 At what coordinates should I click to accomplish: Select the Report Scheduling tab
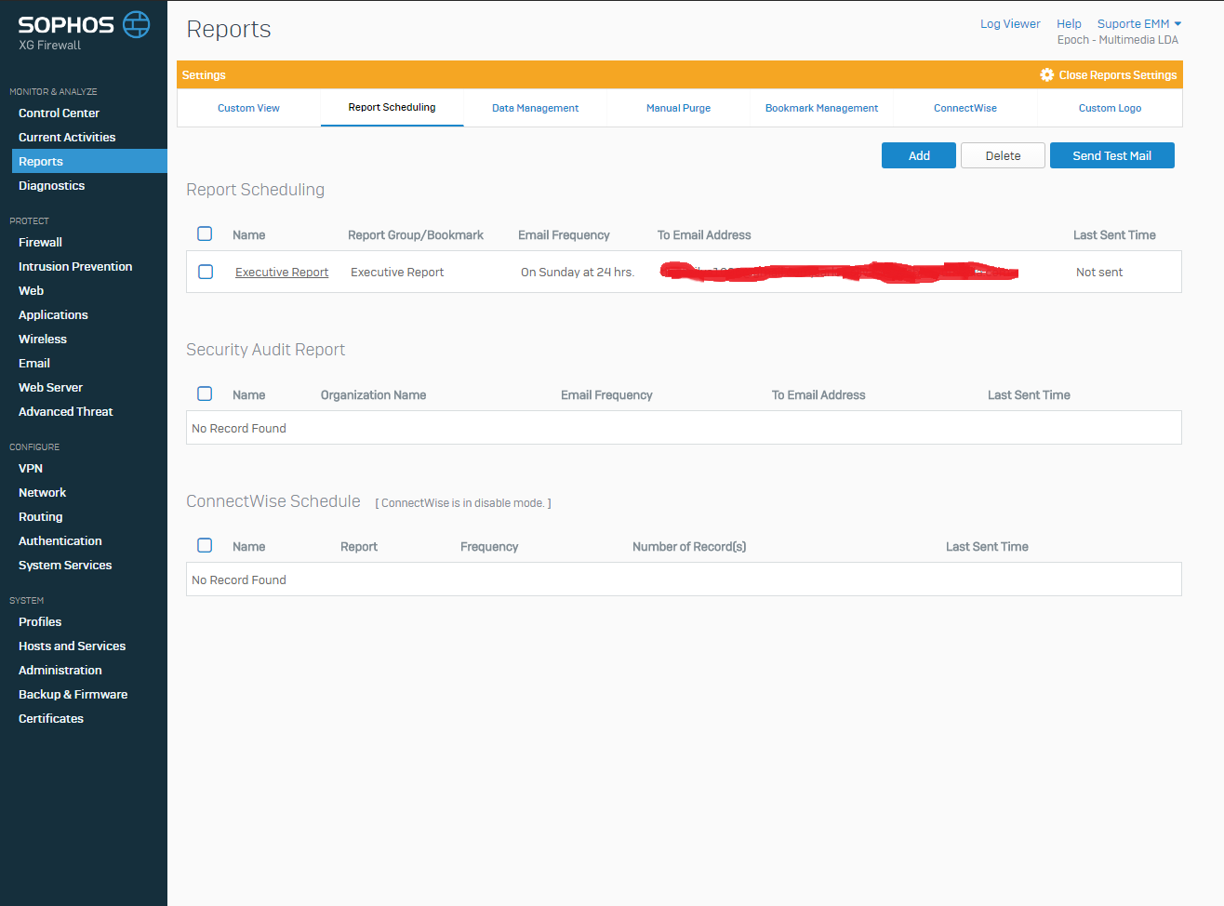(x=392, y=107)
